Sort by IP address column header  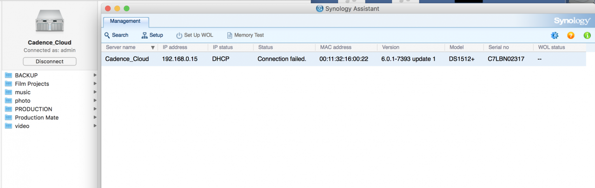175,47
